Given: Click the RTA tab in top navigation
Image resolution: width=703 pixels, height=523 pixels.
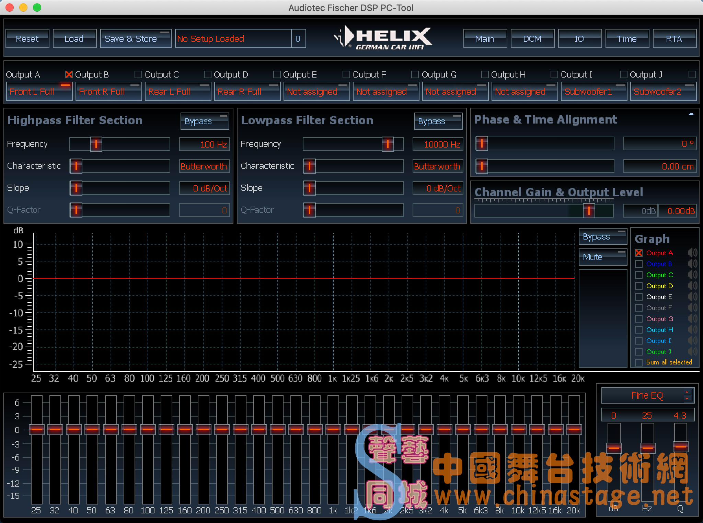Looking at the screenshot, I should point(672,39).
